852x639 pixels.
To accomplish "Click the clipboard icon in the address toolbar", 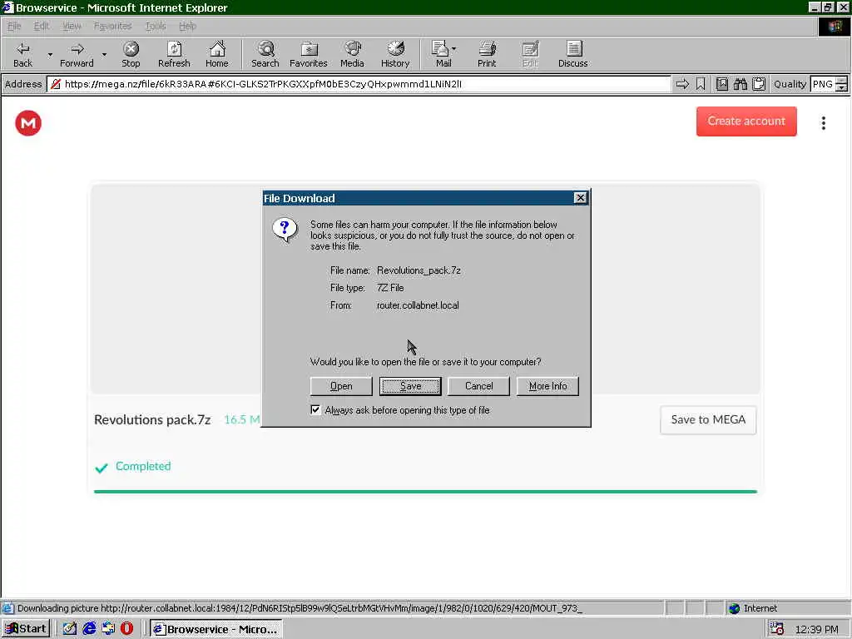I will click(x=759, y=84).
